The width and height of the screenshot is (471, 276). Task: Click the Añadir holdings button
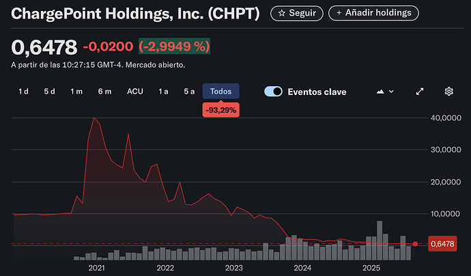[373, 13]
